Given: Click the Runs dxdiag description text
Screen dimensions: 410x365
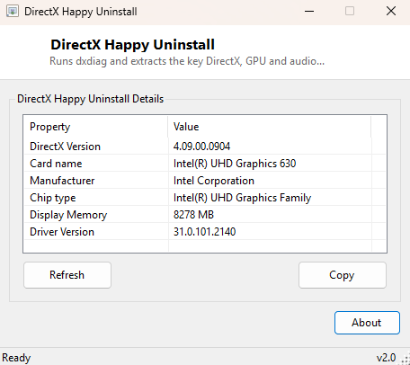Looking at the screenshot, I should pyautogui.click(x=187, y=61).
